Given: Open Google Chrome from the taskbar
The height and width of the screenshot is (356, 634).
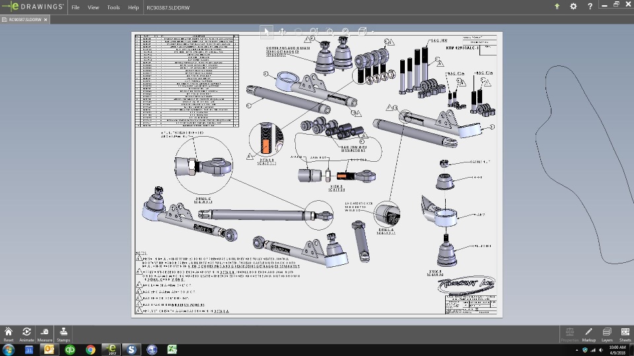Looking at the screenshot, I should click(90, 349).
